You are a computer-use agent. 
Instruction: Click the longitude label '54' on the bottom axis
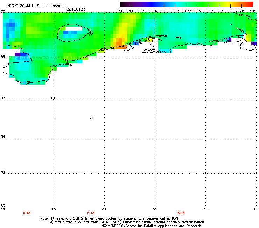pos(155,209)
